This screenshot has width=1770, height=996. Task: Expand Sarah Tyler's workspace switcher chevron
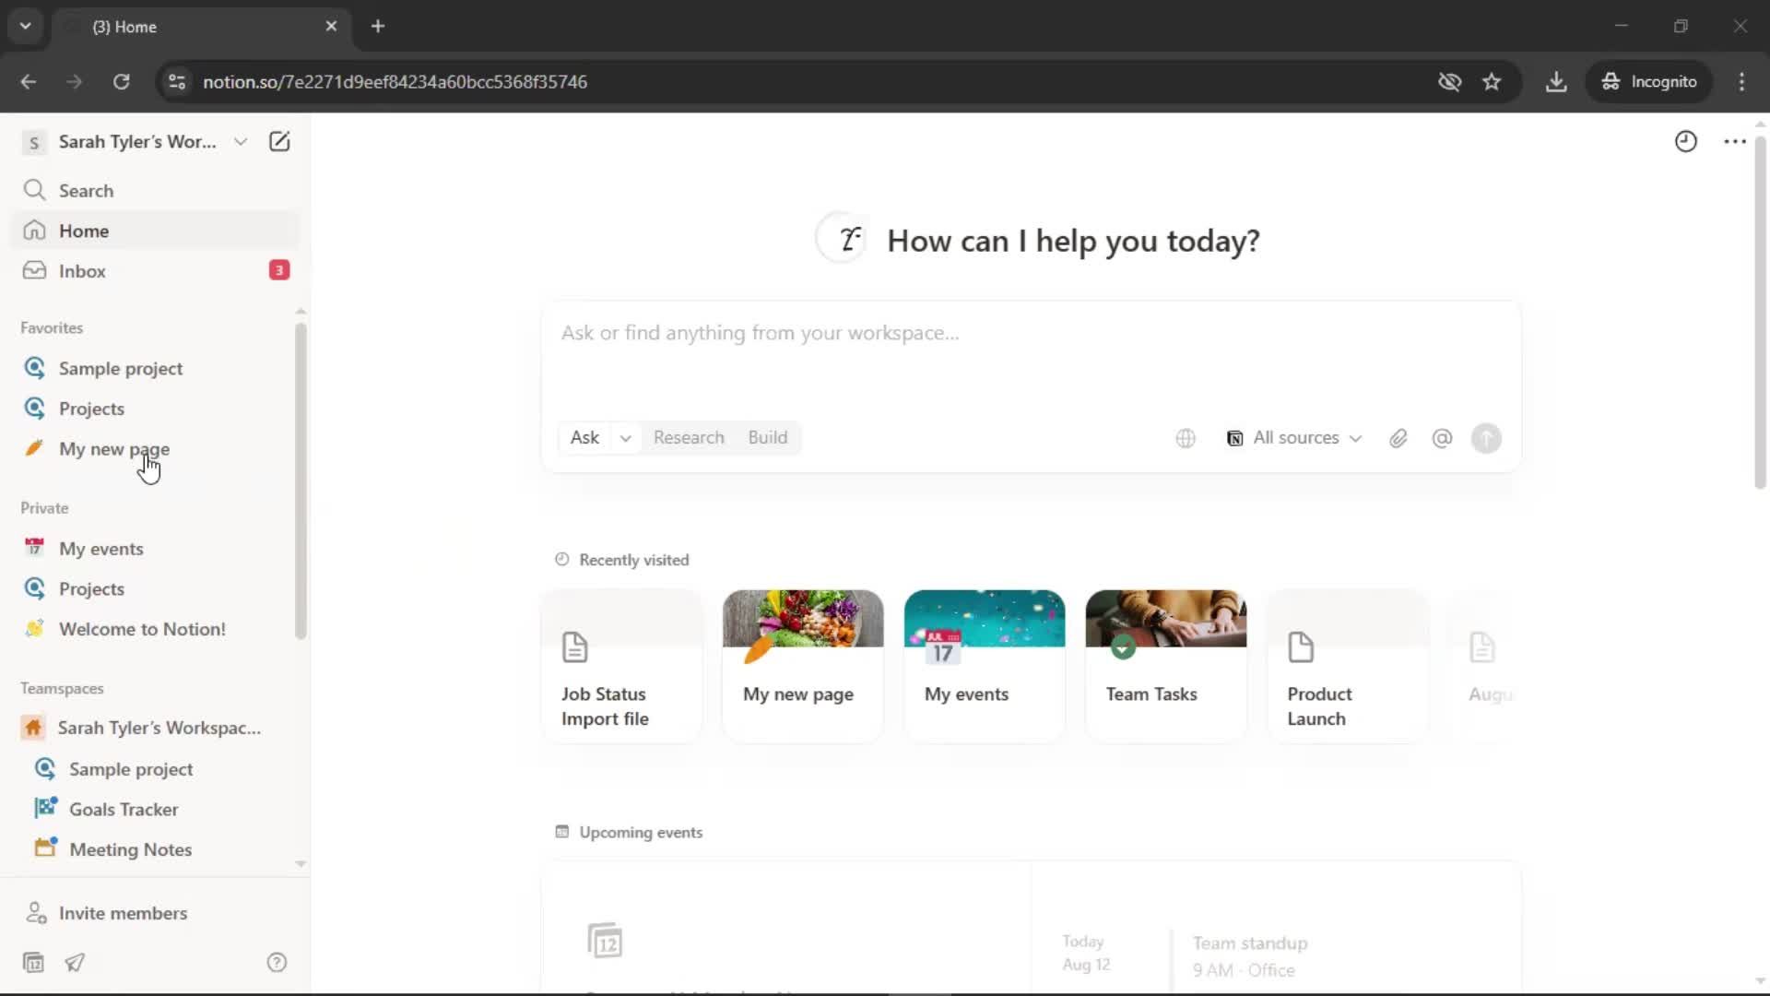[241, 141]
